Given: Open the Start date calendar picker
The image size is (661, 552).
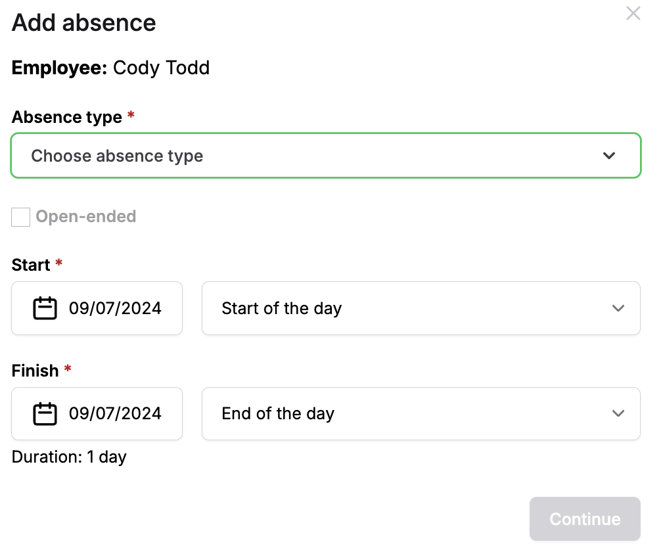Looking at the screenshot, I should pos(97,308).
